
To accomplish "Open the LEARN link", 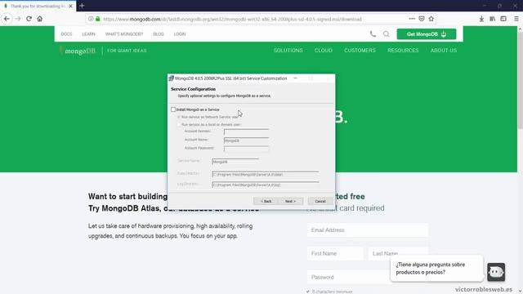I will coord(89,34).
